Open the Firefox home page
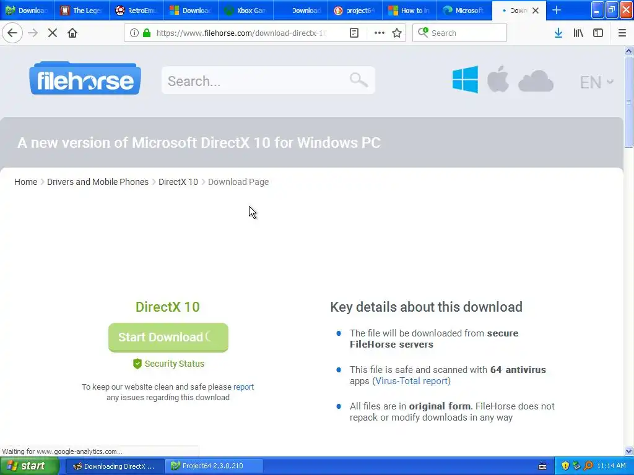Image resolution: width=634 pixels, height=475 pixels. (x=72, y=33)
